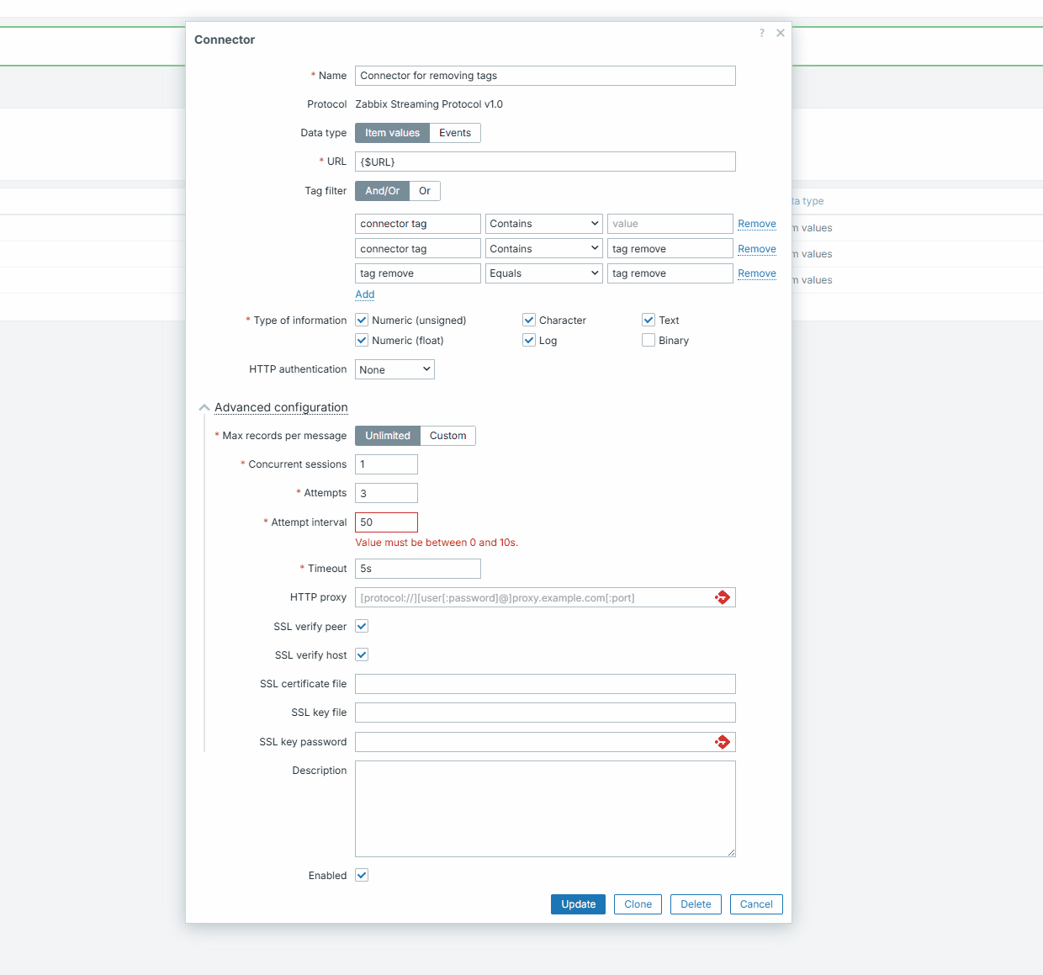Open the Equals operator dropdown
Screen dimensions: 1043x975
(x=543, y=273)
